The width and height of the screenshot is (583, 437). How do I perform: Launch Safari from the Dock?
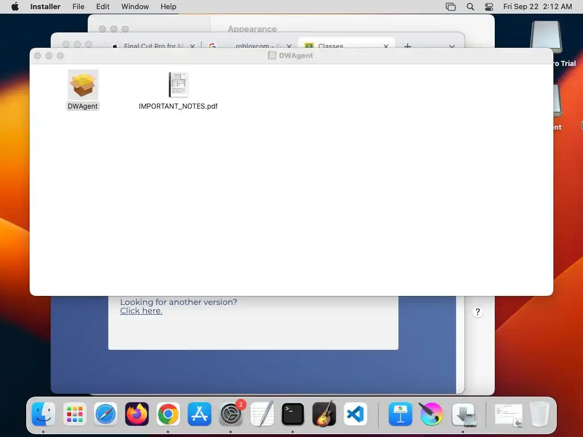(105, 414)
